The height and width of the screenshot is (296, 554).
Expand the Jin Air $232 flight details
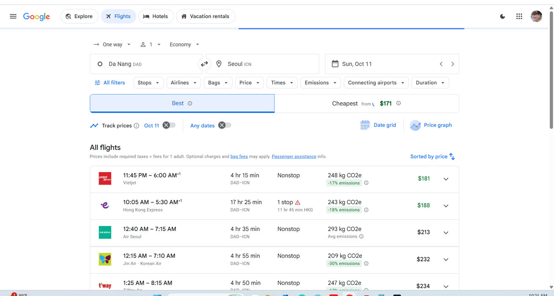[446, 260]
